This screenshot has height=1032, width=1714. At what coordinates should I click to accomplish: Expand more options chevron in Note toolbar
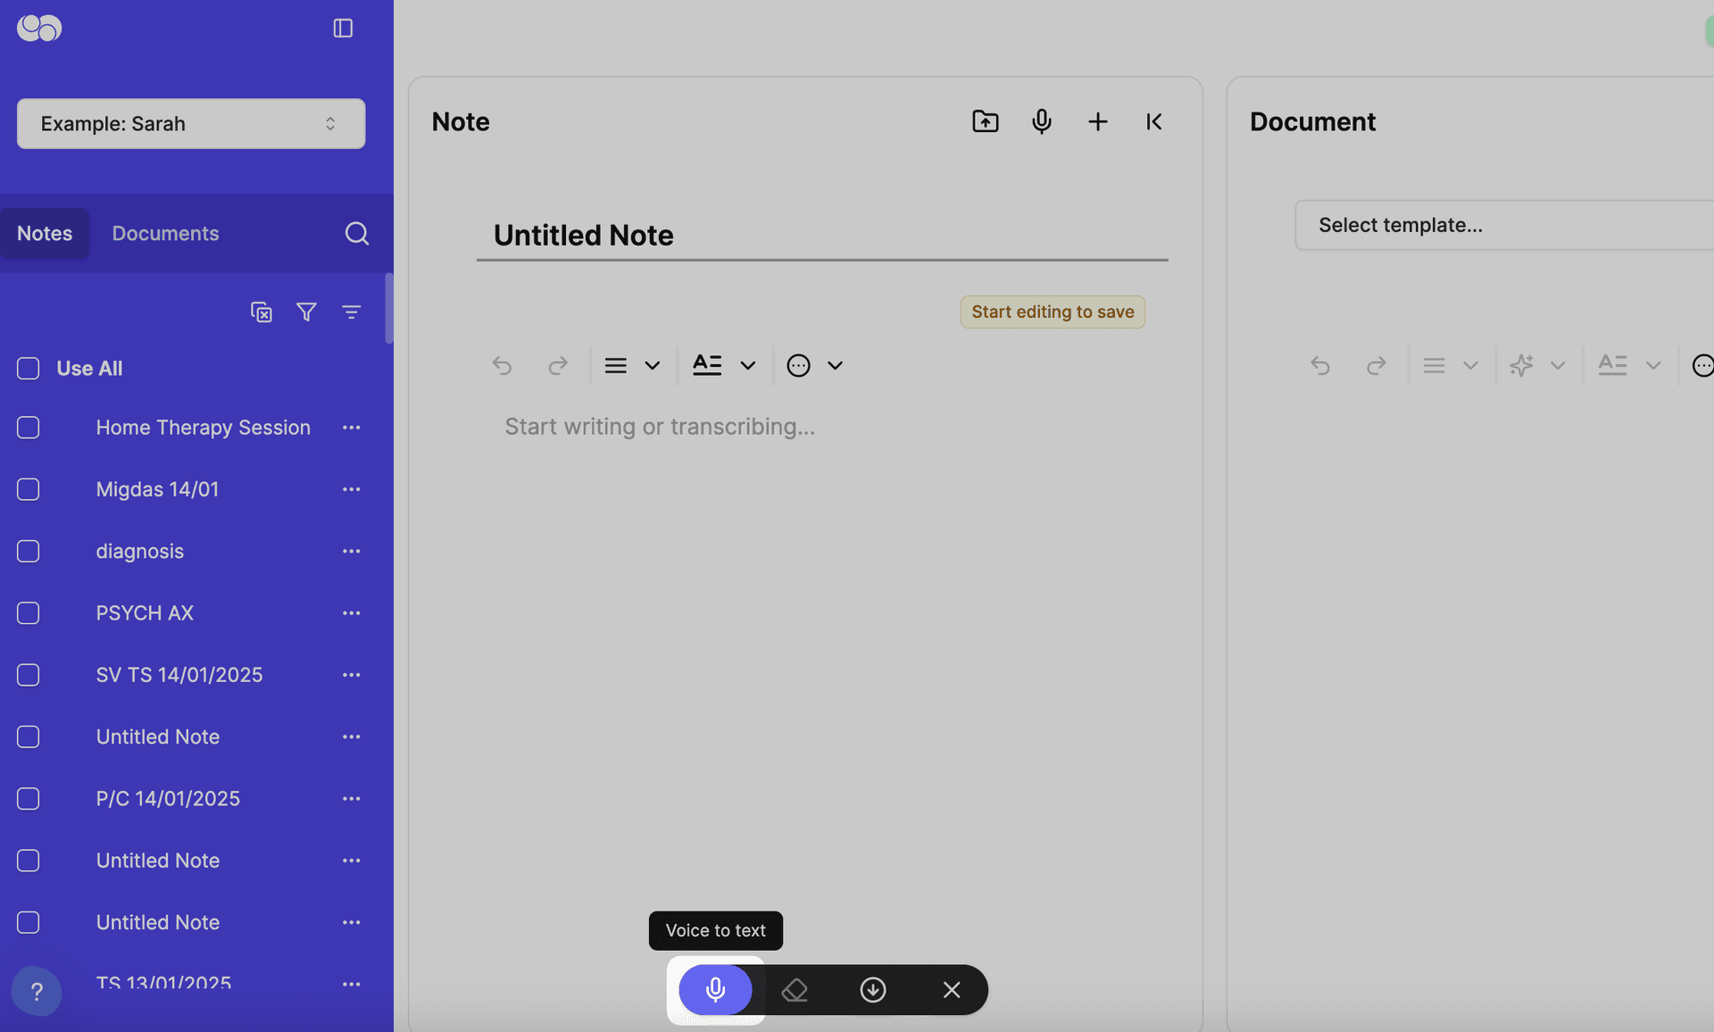[x=835, y=365]
